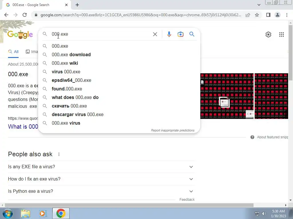This screenshot has height=219, width=293.
Task: Select the 'virus 000.exe' suggestion
Action: [x=119, y=72]
